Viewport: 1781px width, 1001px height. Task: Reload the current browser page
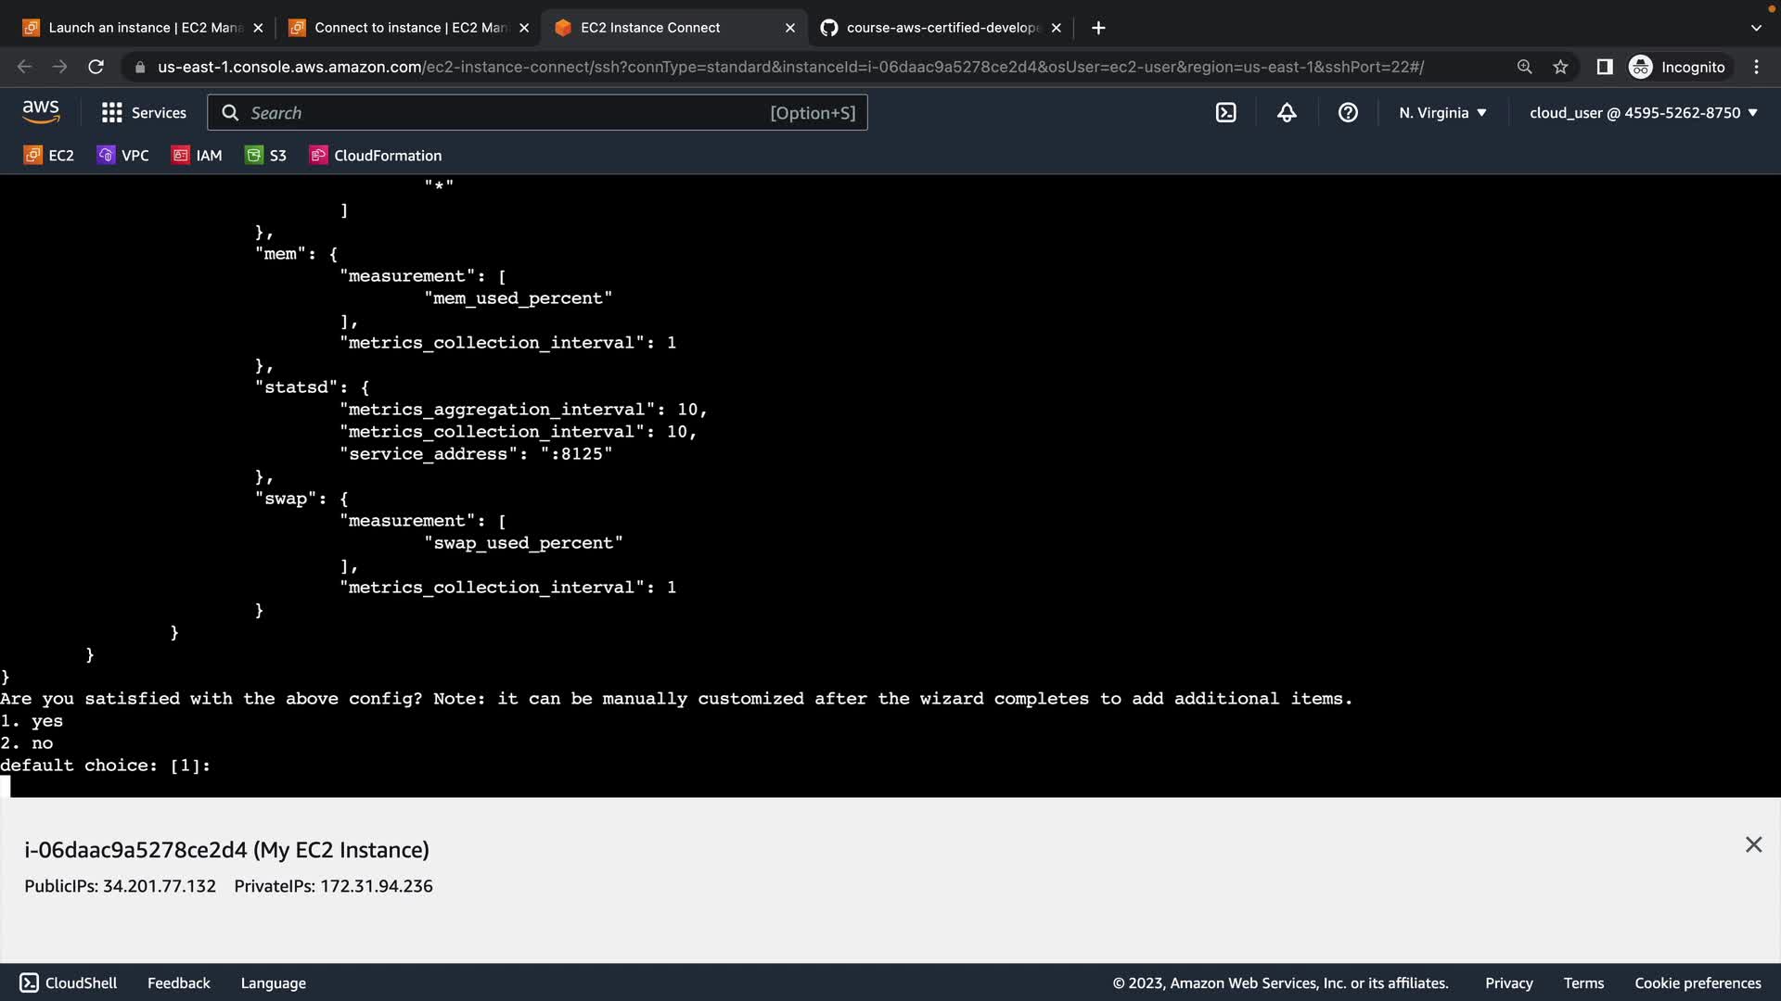(x=96, y=67)
